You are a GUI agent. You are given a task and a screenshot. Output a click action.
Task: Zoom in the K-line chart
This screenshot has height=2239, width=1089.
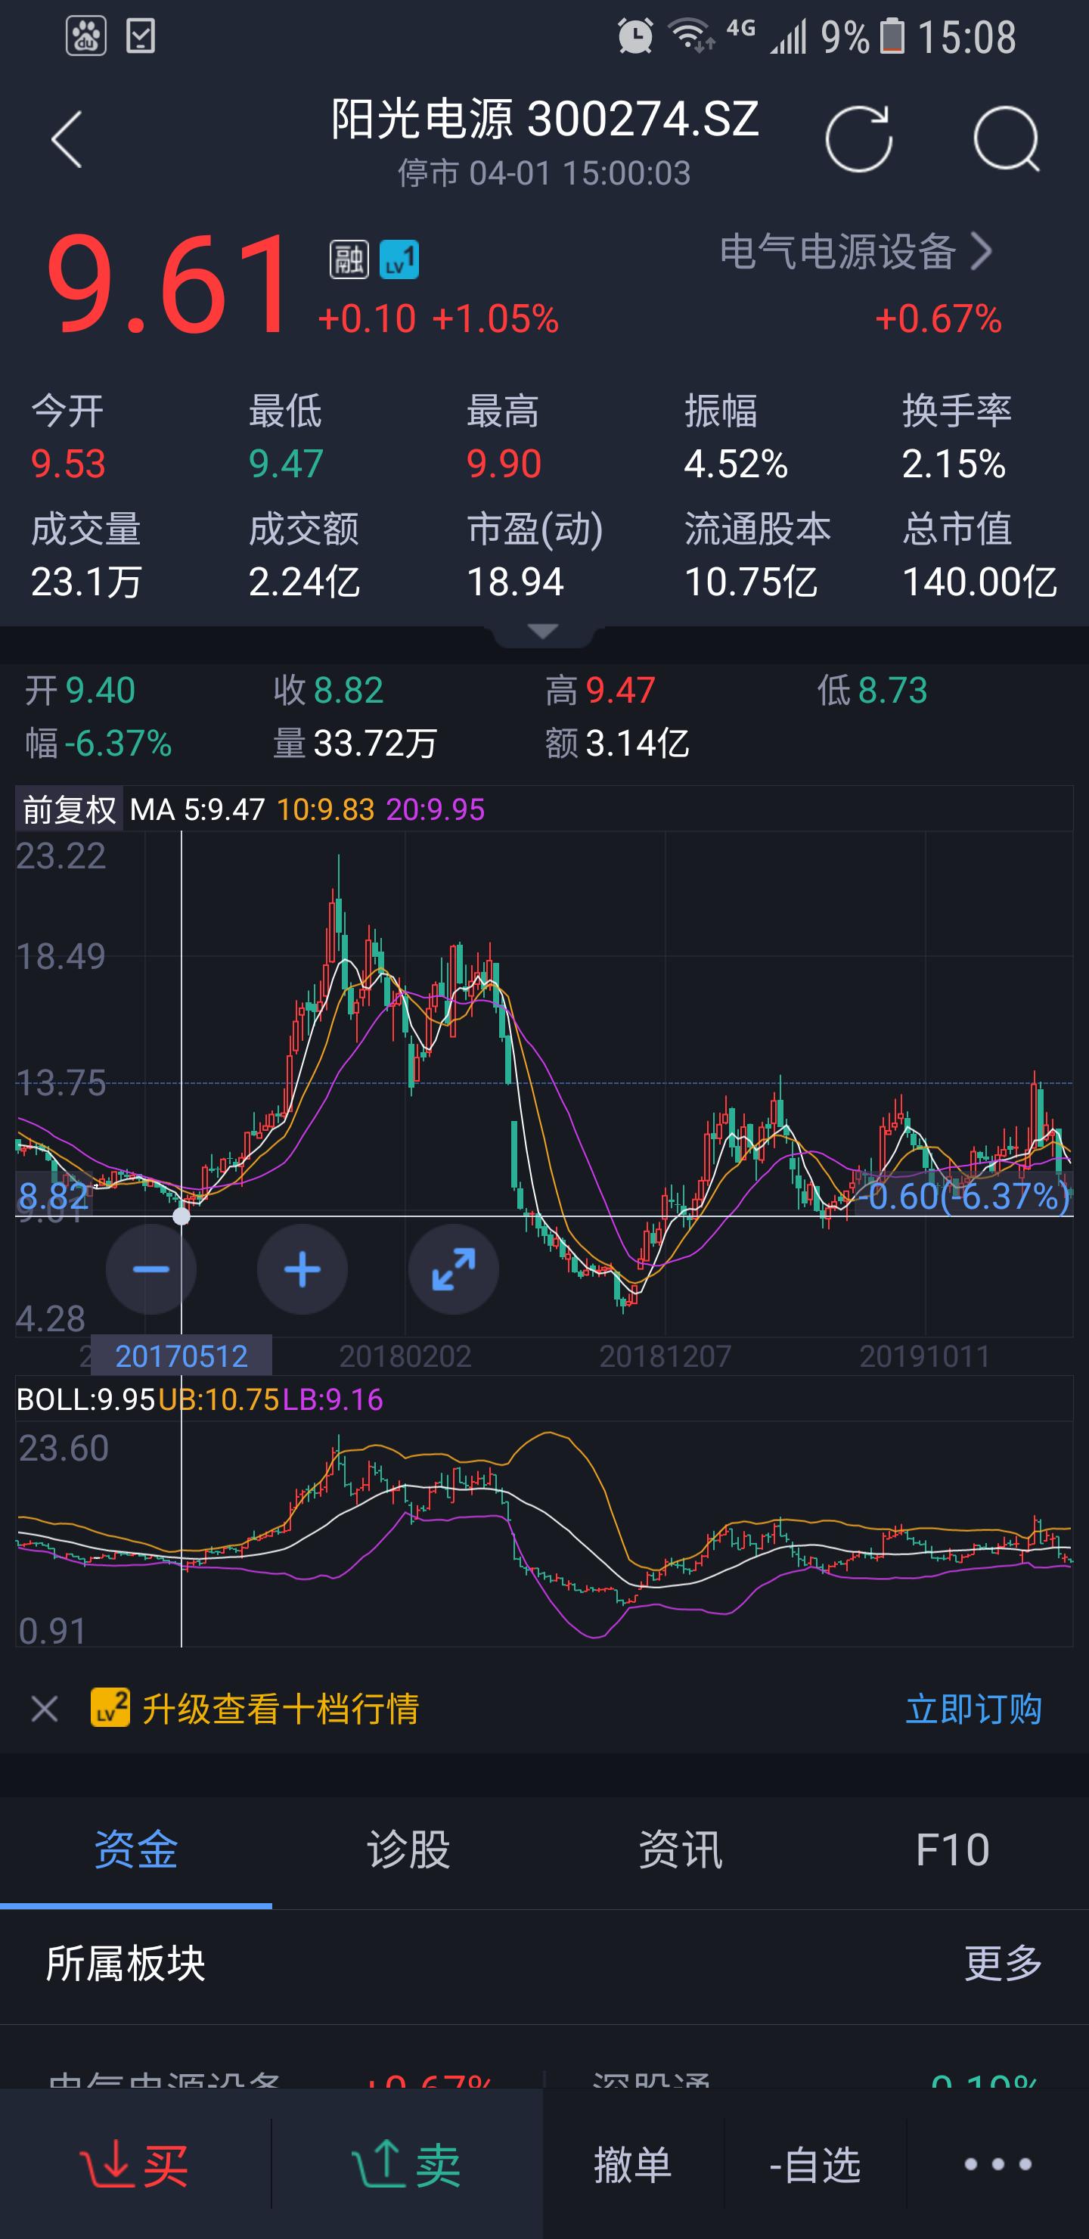tap(302, 1269)
